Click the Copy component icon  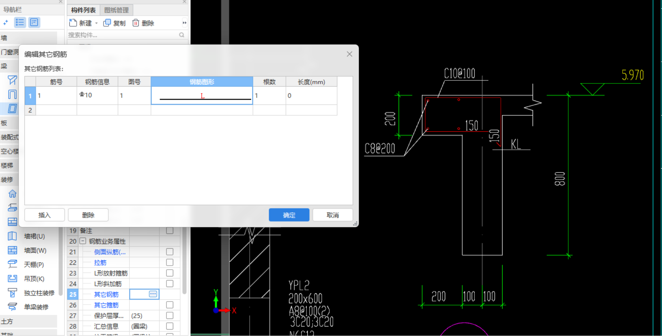click(x=107, y=23)
